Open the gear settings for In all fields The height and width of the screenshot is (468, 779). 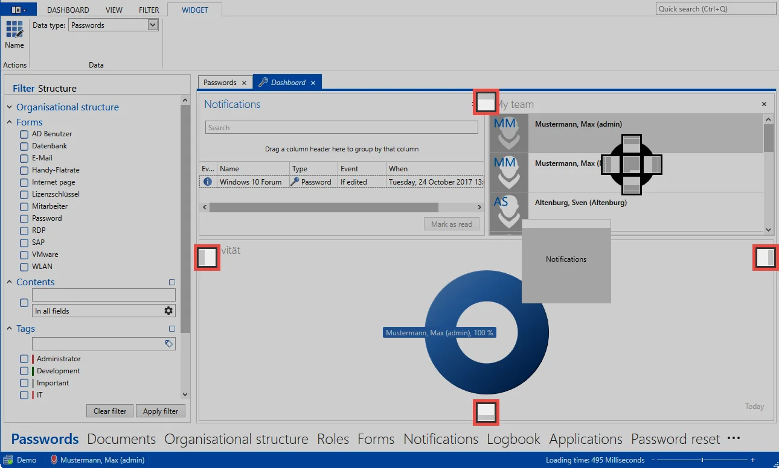[168, 311]
